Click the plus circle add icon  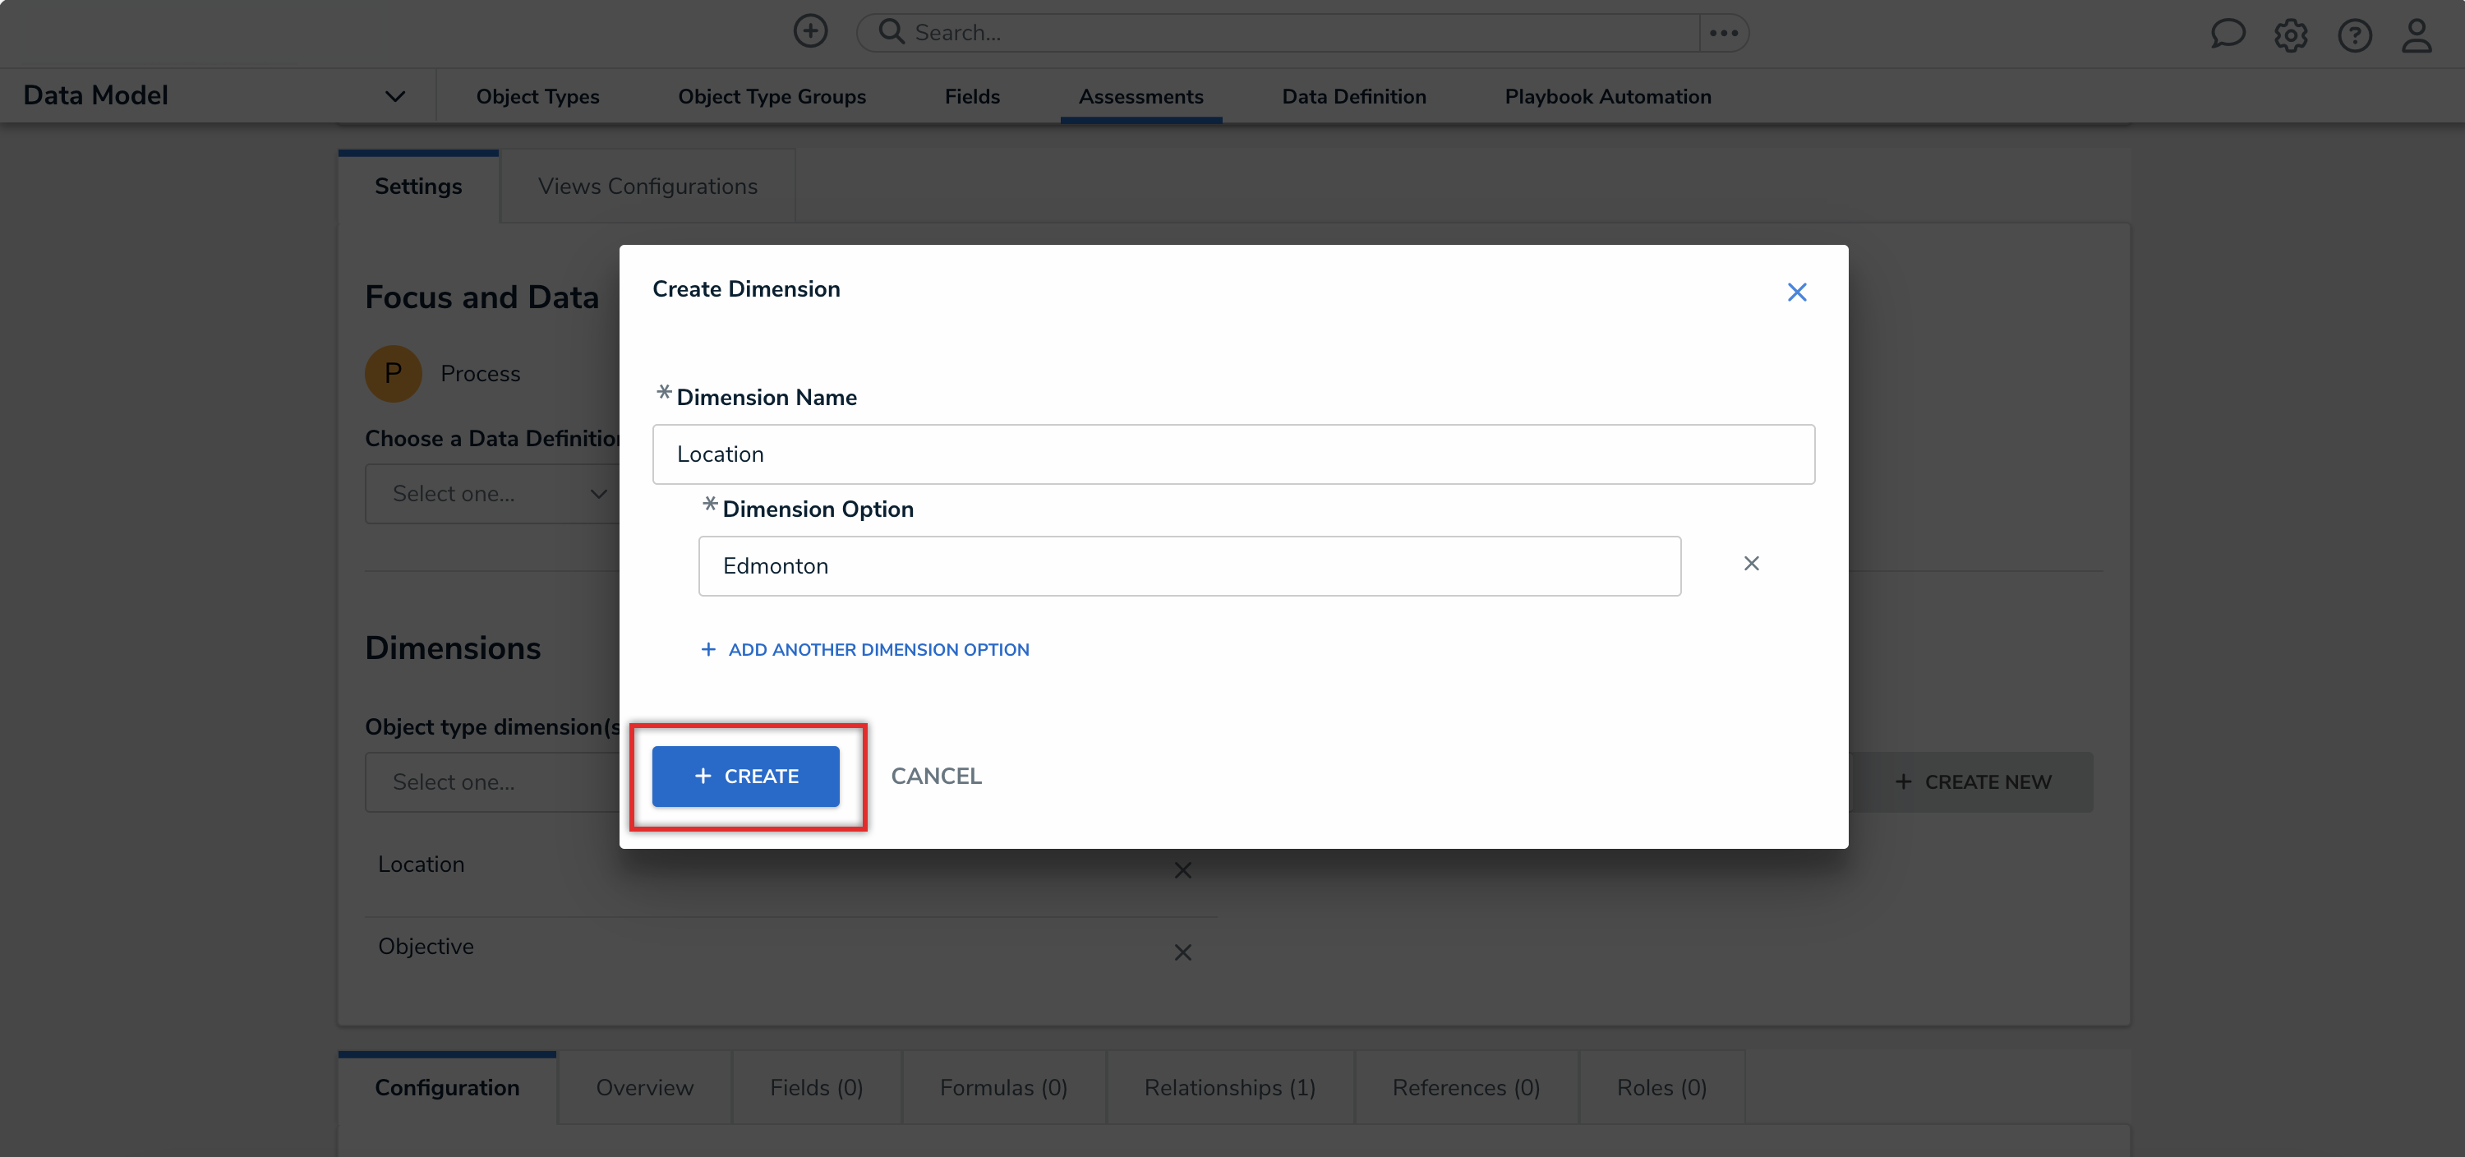point(809,31)
